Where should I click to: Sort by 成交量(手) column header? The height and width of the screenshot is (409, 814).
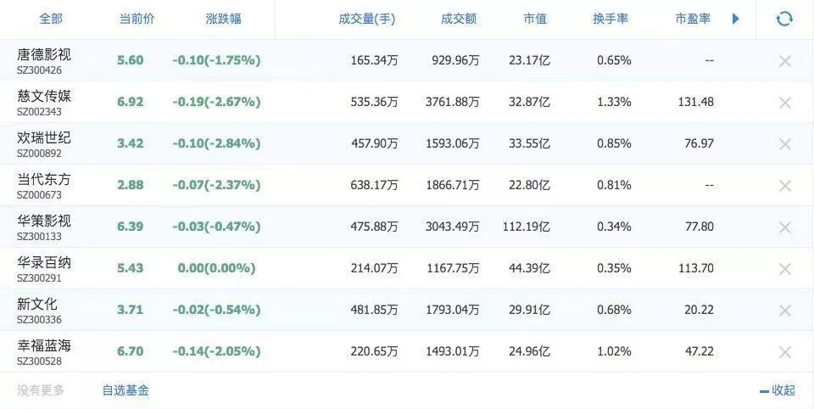[366, 19]
